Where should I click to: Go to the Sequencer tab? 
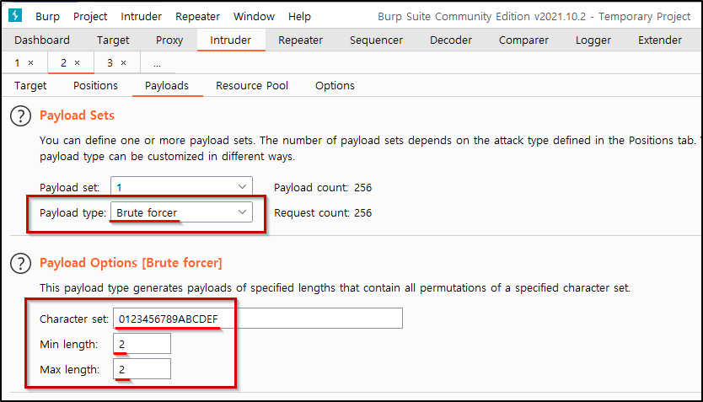376,40
